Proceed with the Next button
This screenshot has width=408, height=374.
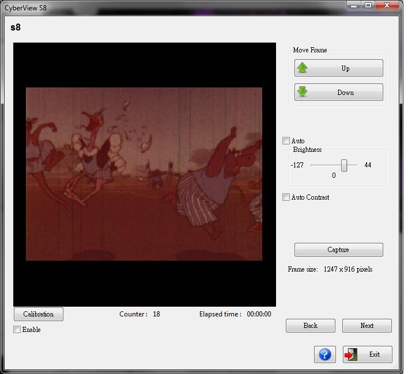pyautogui.click(x=367, y=326)
